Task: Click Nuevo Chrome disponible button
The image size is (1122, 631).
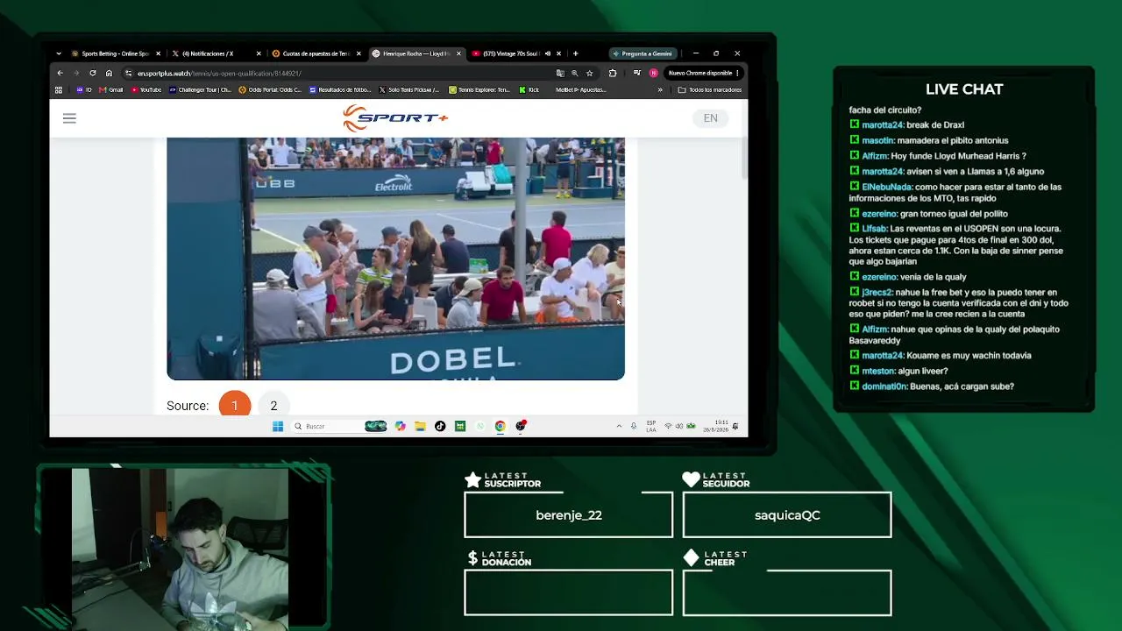Action: [x=705, y=73]
